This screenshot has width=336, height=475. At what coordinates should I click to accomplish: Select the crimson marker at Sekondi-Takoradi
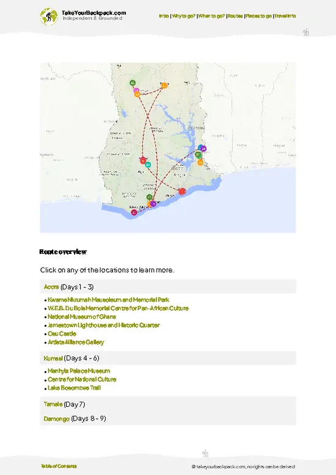[x=134, y=212]
